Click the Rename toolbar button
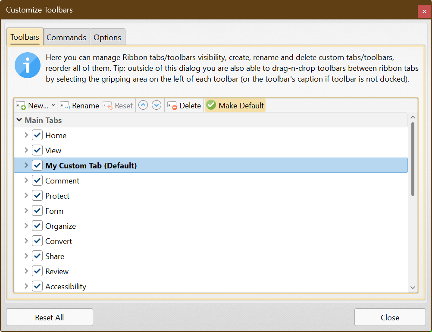 tap(80, 106)
